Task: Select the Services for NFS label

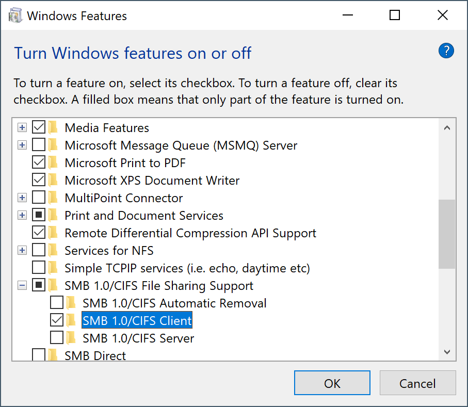Action: (x=109, y=251)
